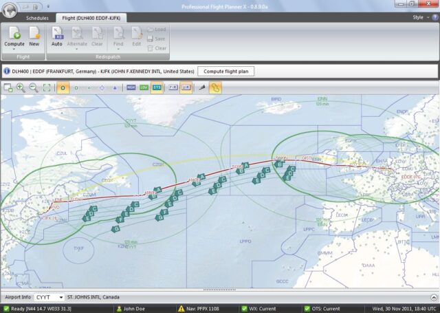The image size is (440, 313).
Task: Toggle the LOW airways layer
Action: click(x=144, y=87)
